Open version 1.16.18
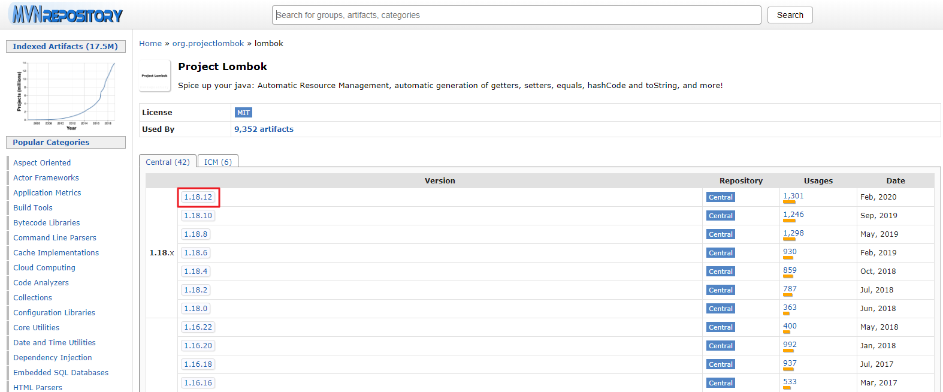 coord(198,364)
